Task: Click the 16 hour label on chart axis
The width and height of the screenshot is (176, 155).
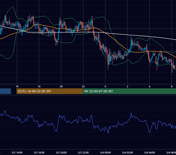Action: [17, 87]
